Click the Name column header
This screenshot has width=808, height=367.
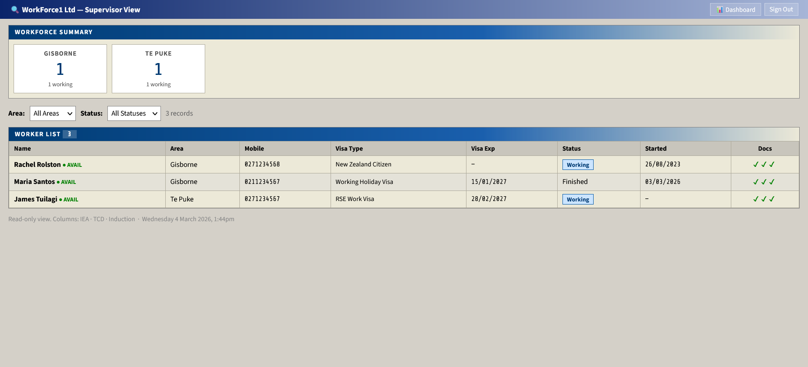[22, 148]
